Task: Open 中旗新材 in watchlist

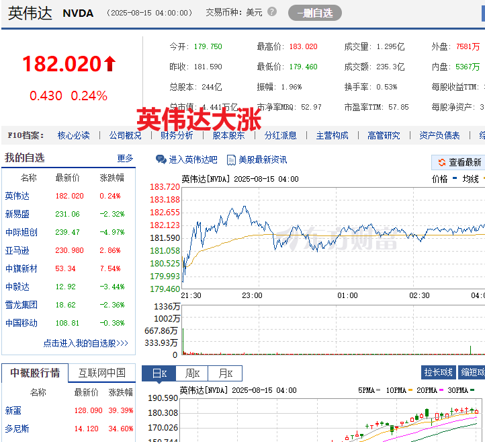Action: [21, 268]
